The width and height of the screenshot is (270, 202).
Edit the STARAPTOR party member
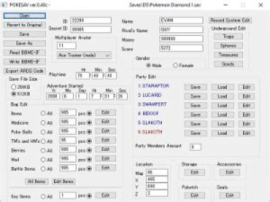(x=246, y=87)
